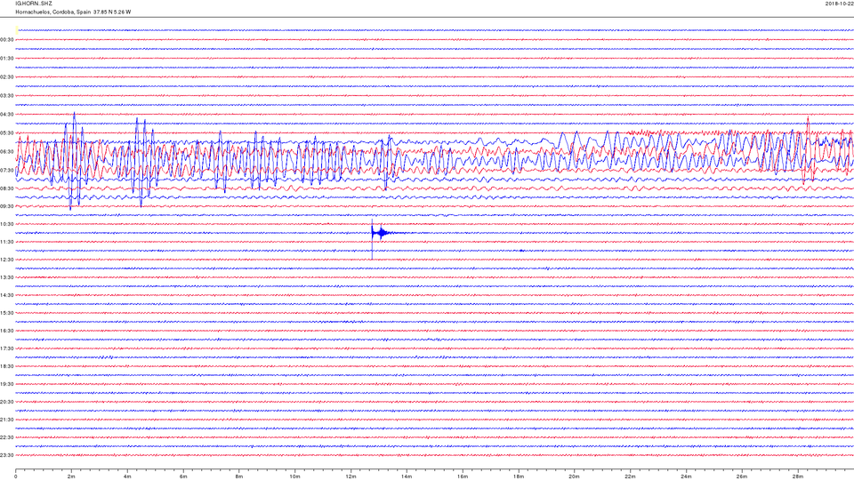Click the 01:30 time label
Viewport: 854px width, 480px height.
[x=7, y=59]
